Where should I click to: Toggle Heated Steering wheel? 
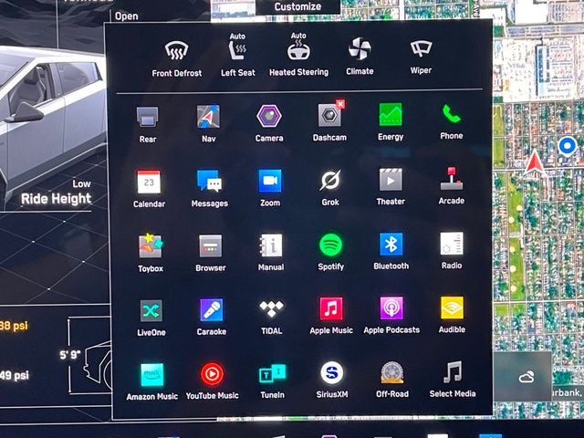tap(298, 55)
